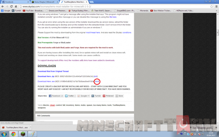
Task: Share via the Tumblr share button
Action: [96, 96]
